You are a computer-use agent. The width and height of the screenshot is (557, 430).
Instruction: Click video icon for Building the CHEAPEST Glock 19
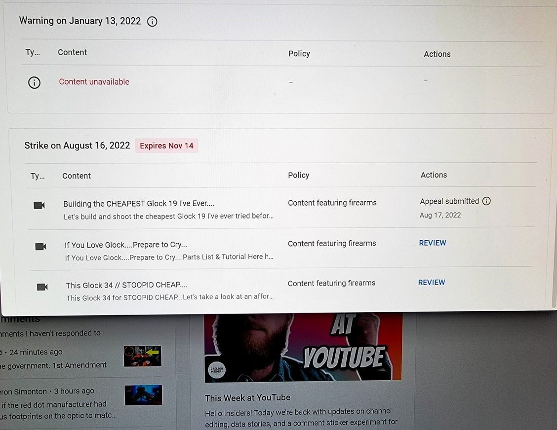point(39,205)
